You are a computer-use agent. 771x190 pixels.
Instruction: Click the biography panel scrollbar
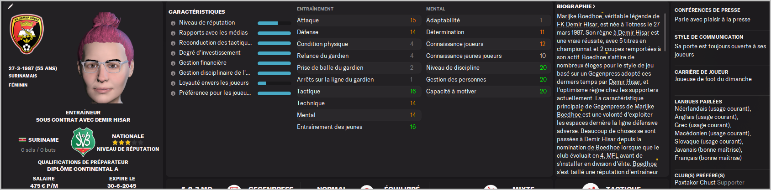665,32
